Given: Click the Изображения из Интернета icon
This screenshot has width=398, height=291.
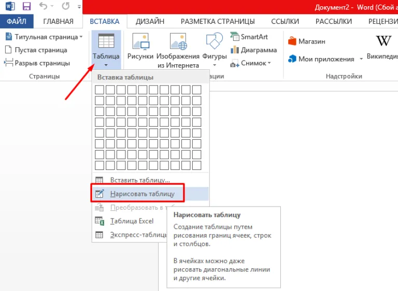Looking at the screenshot, I should [x=178, y=41].
